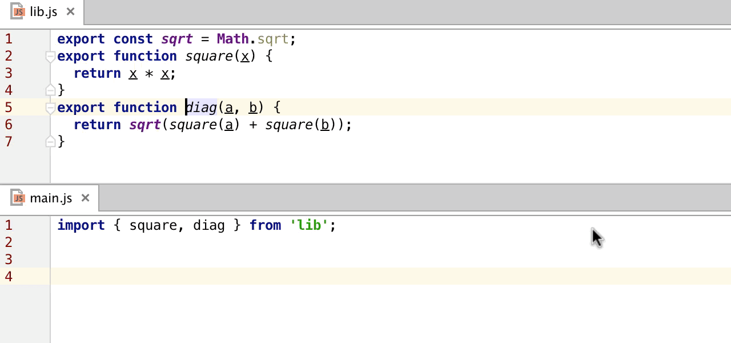Image resolution: width=731 pixels, height=343 pixels.
Task: Switch to the main.js tab
Action: [51, 198]
